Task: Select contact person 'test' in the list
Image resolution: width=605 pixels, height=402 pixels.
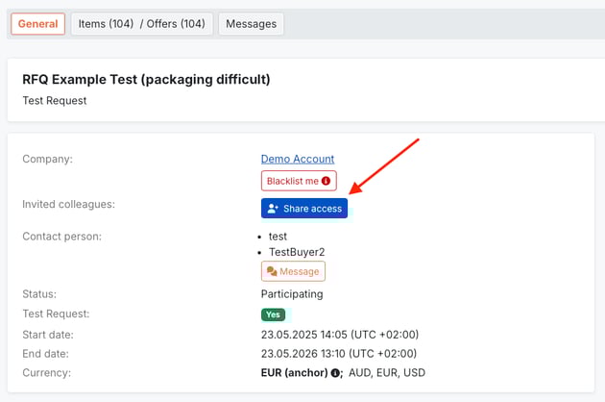Action: coord(278,236)
